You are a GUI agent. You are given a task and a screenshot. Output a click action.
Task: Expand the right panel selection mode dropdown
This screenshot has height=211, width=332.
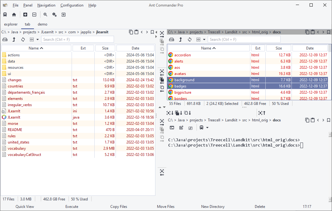[204, 39]
